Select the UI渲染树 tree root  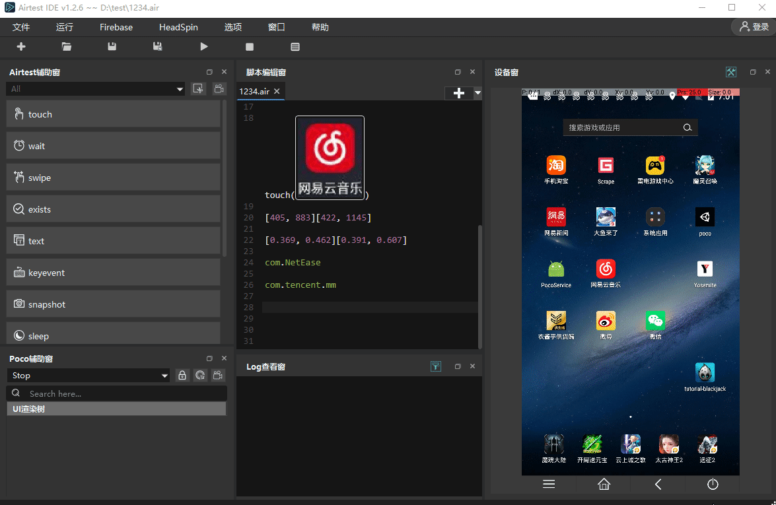116,409
